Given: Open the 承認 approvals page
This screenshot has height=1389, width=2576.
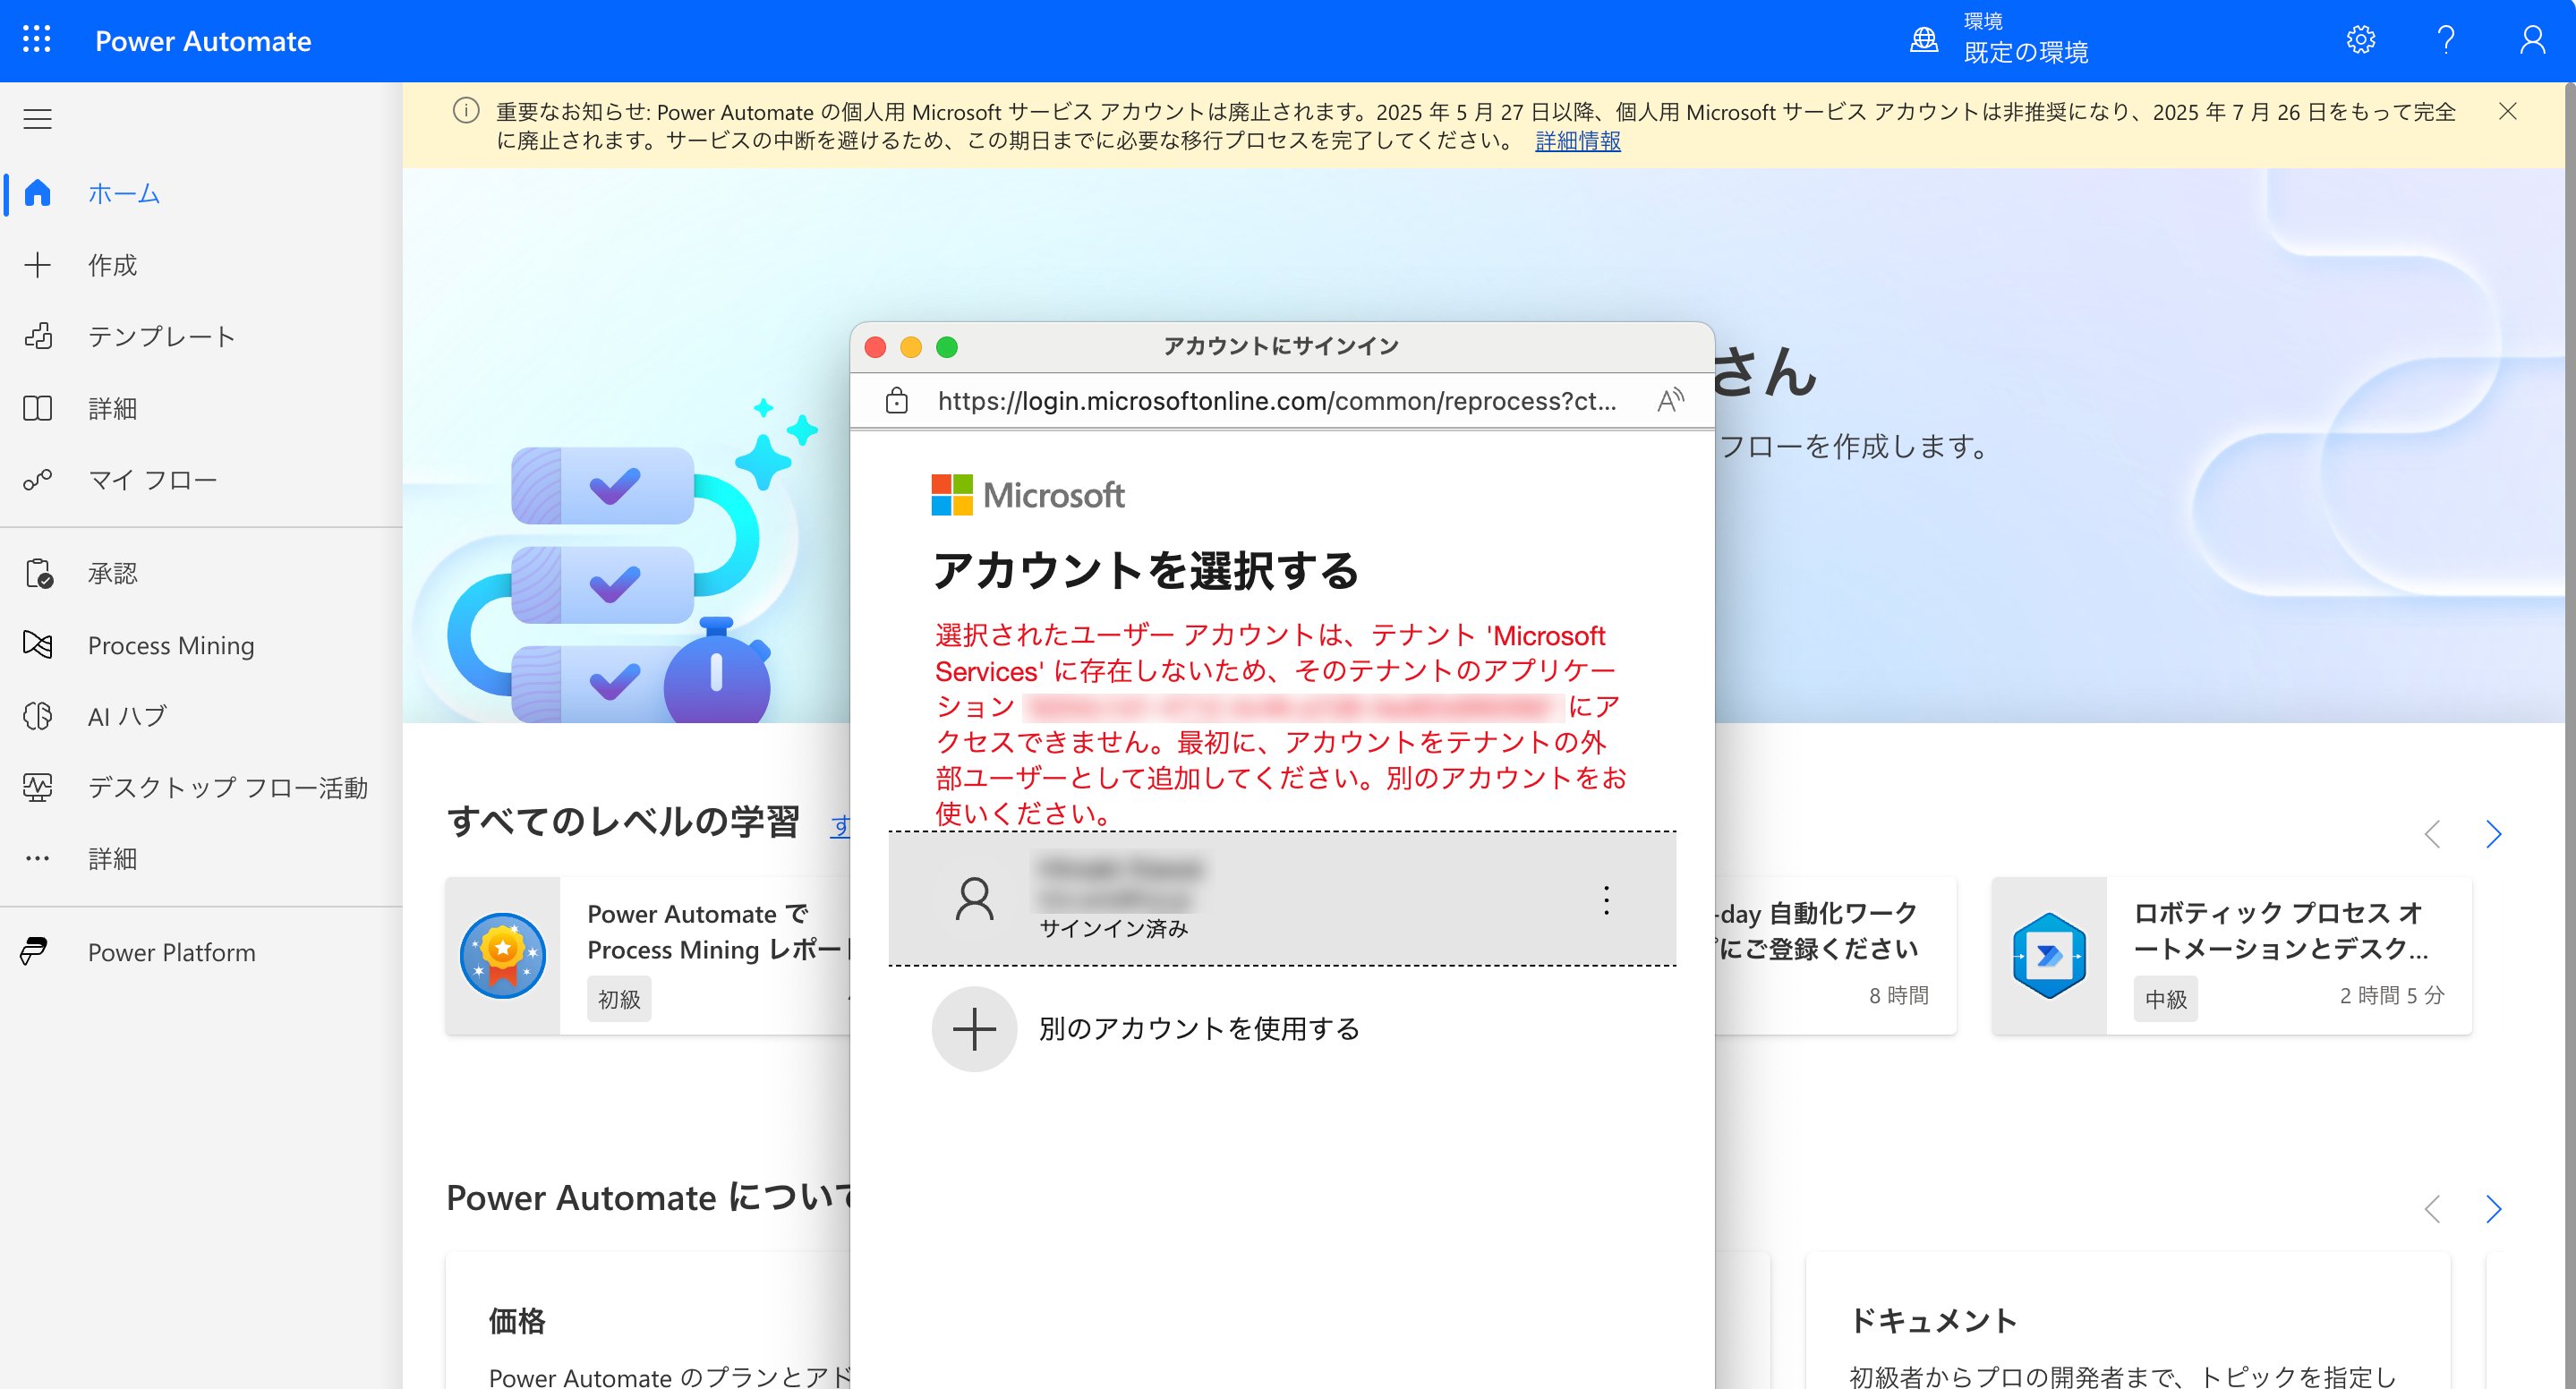Looking at the screenshot, I should tap(112, 574).
